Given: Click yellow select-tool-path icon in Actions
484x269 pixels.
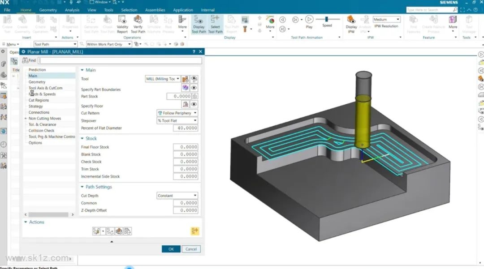Looking at the screenshot, I should [195, 231].
